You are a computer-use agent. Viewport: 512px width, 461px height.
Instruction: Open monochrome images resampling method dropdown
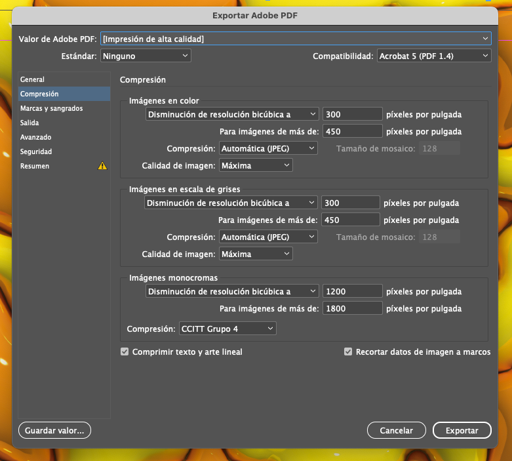coord(232,291)
